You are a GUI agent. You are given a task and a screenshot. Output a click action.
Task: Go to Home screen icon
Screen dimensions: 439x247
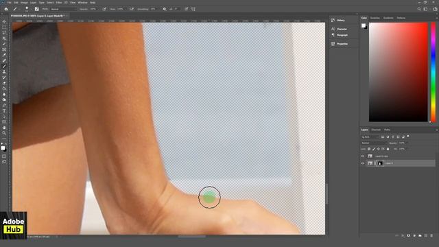6,9
